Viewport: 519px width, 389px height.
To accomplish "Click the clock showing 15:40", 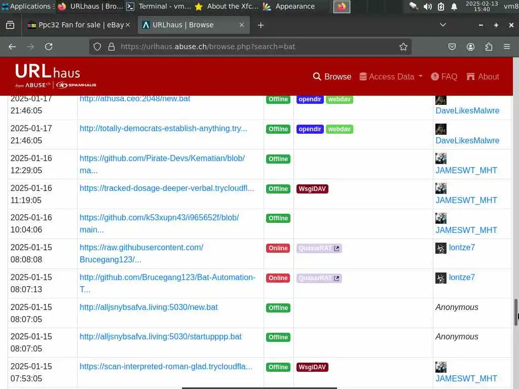I will [481, 6].
